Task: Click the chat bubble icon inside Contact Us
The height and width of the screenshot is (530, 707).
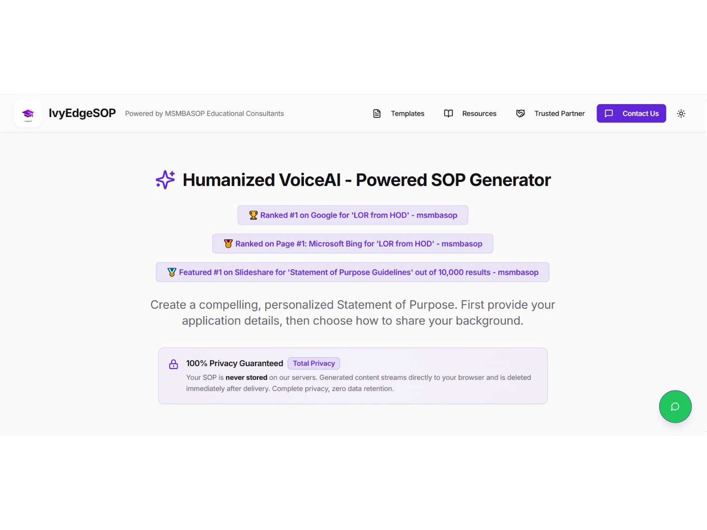Action: tap(610, 114)
